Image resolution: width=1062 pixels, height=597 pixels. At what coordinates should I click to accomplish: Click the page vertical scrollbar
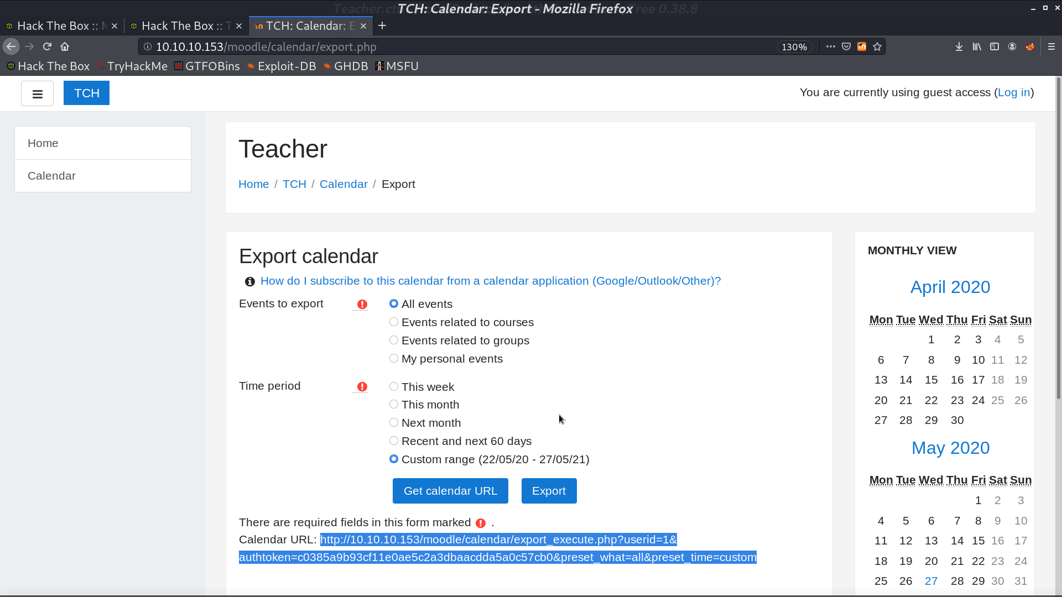pos(1059,238)
